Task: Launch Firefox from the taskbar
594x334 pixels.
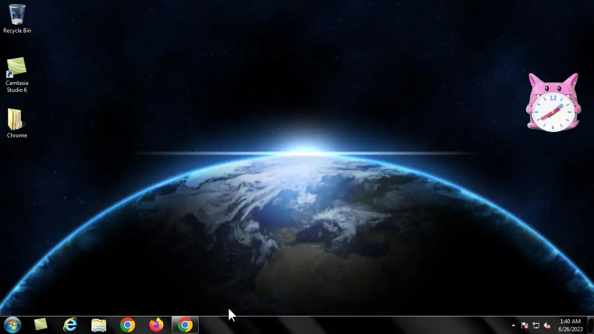Action: [156, 325]
